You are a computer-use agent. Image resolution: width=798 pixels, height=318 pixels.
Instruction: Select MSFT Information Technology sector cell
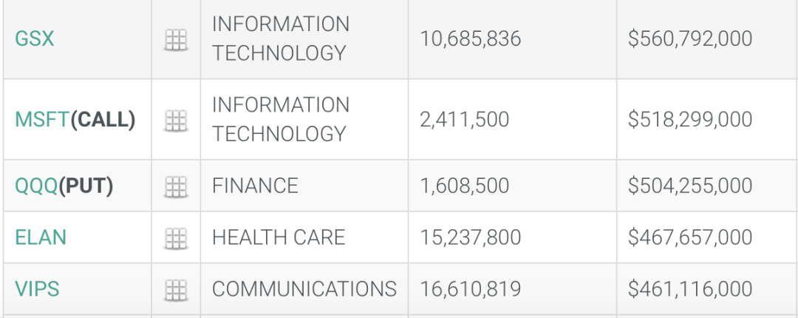pyautogui.click(x=280, y=119)
